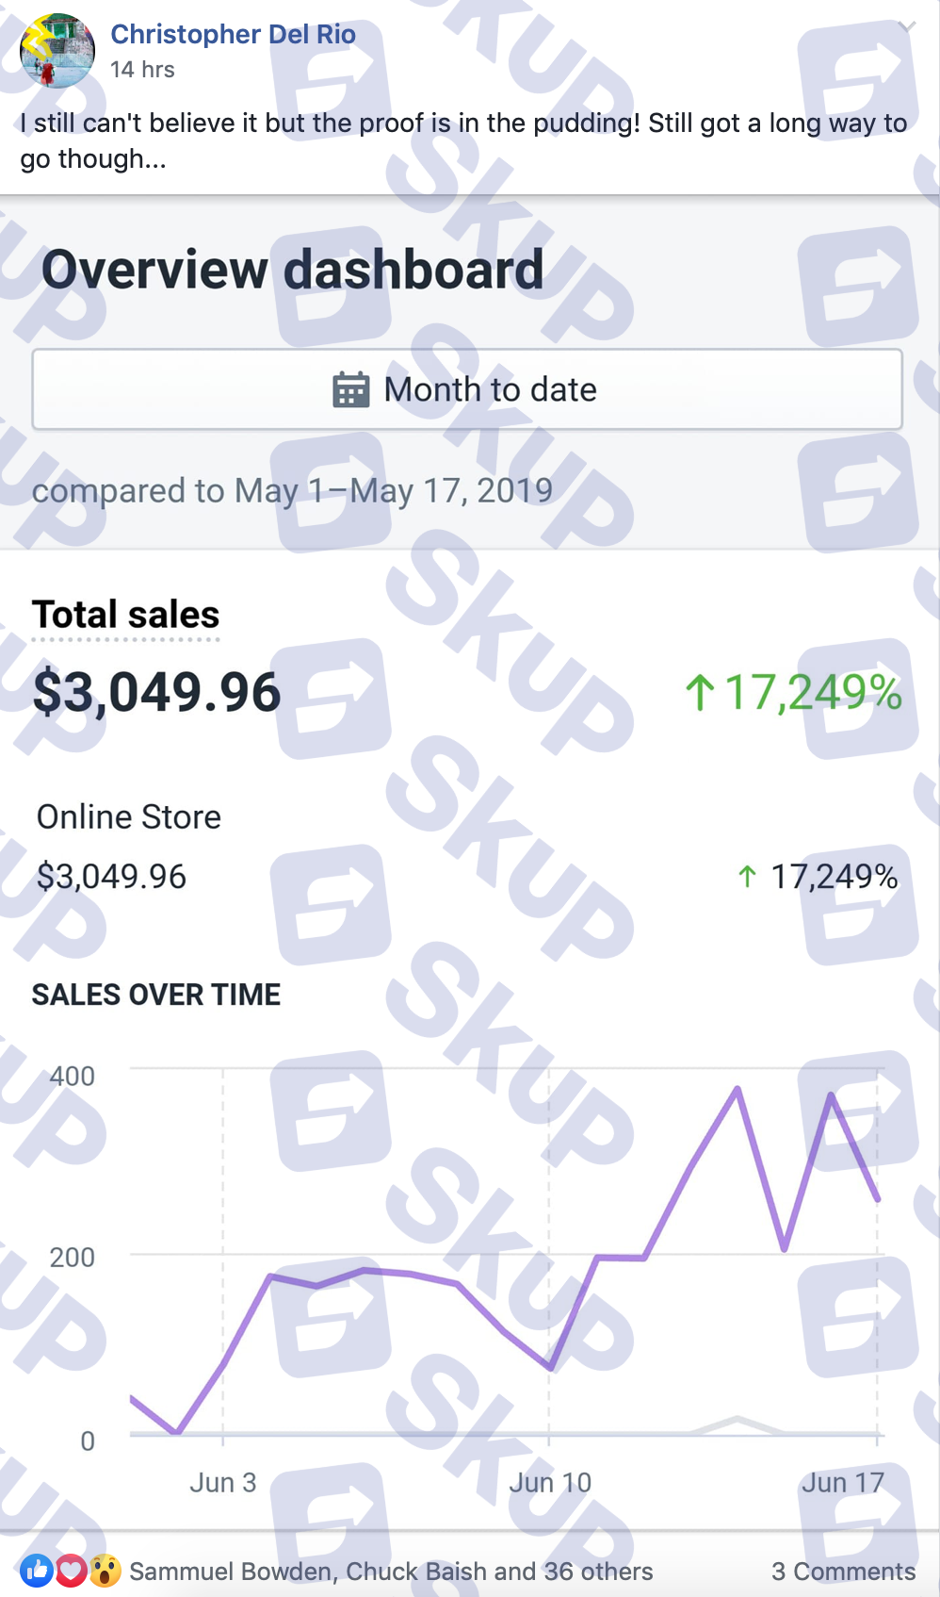Open the Month to date range picker
Screen dimensions: 940x1597
[x=467, y=389]
